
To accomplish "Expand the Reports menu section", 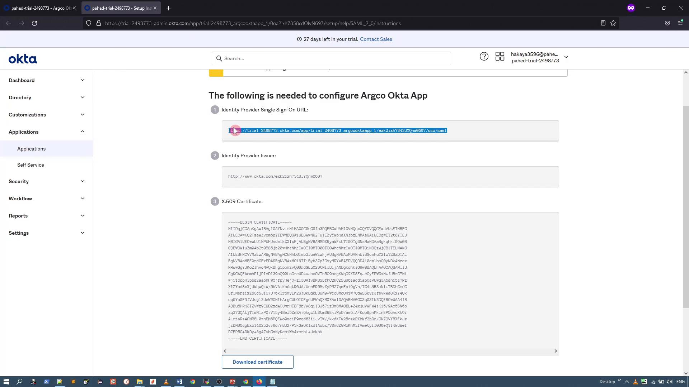I will [46, 216].
